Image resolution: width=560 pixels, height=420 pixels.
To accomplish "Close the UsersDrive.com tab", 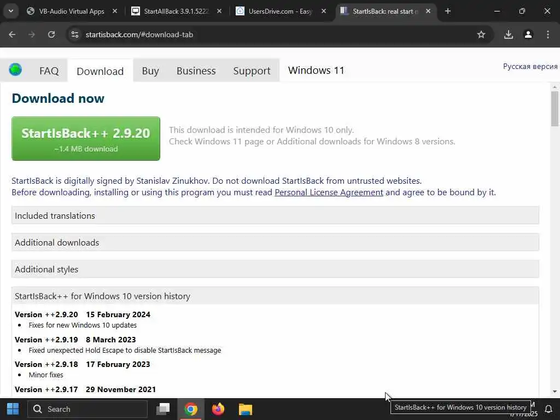I will [324, 11].
